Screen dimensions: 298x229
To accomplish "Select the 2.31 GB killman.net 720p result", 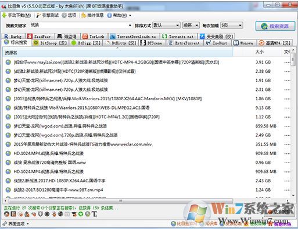I will [146, 90].
